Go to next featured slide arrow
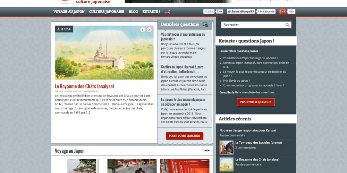 [x=149, y=30]
